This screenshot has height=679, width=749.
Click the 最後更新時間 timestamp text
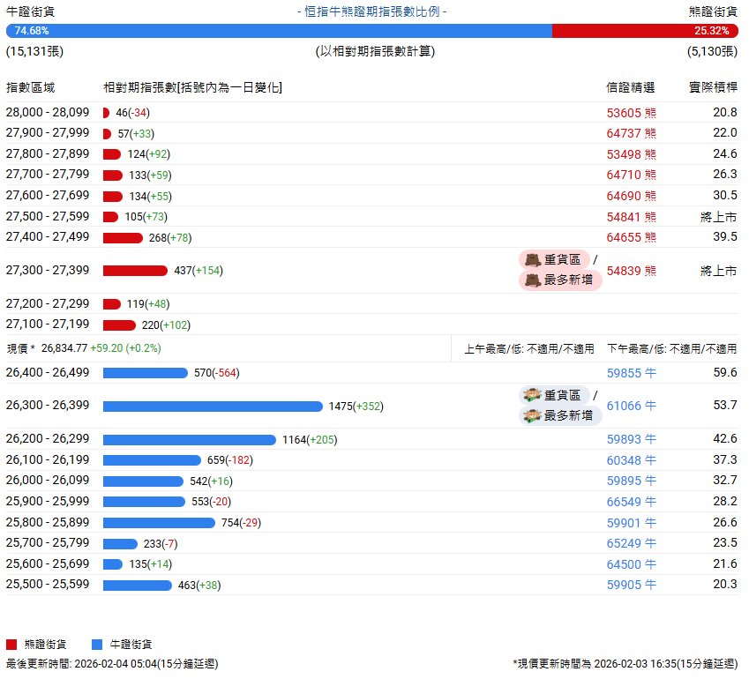(112, 664)
